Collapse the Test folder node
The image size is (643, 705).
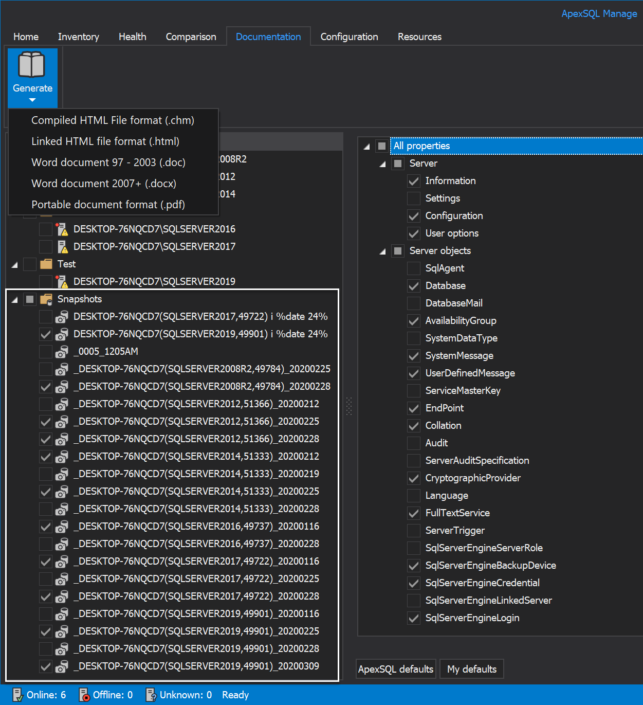(14, 265)
